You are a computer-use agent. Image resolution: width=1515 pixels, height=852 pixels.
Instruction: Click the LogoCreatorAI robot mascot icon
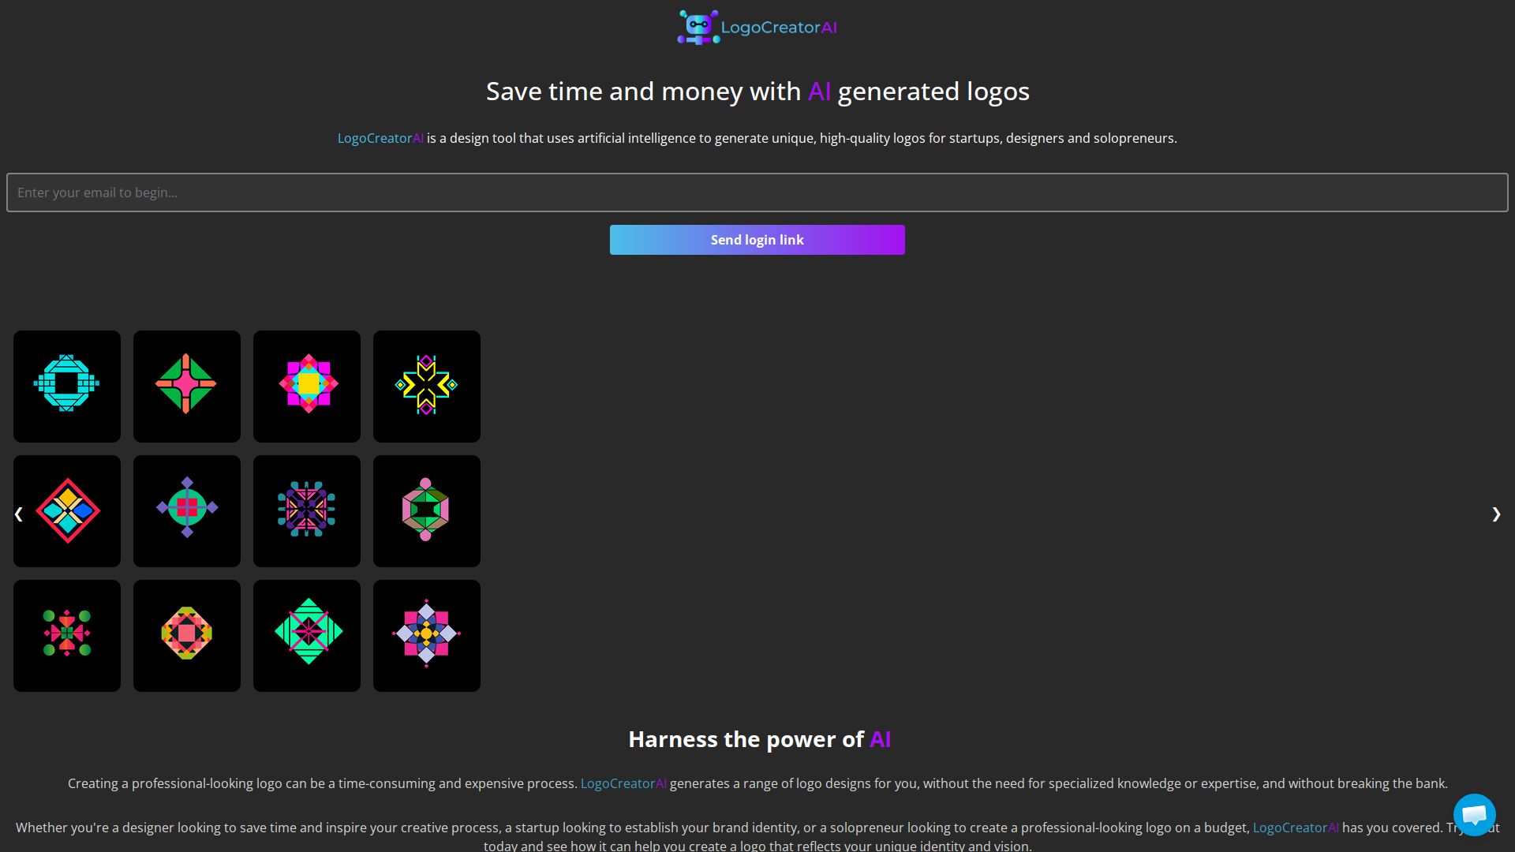[x=698, y=26]
